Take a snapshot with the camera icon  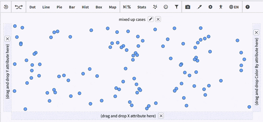(x=188, y=7)
